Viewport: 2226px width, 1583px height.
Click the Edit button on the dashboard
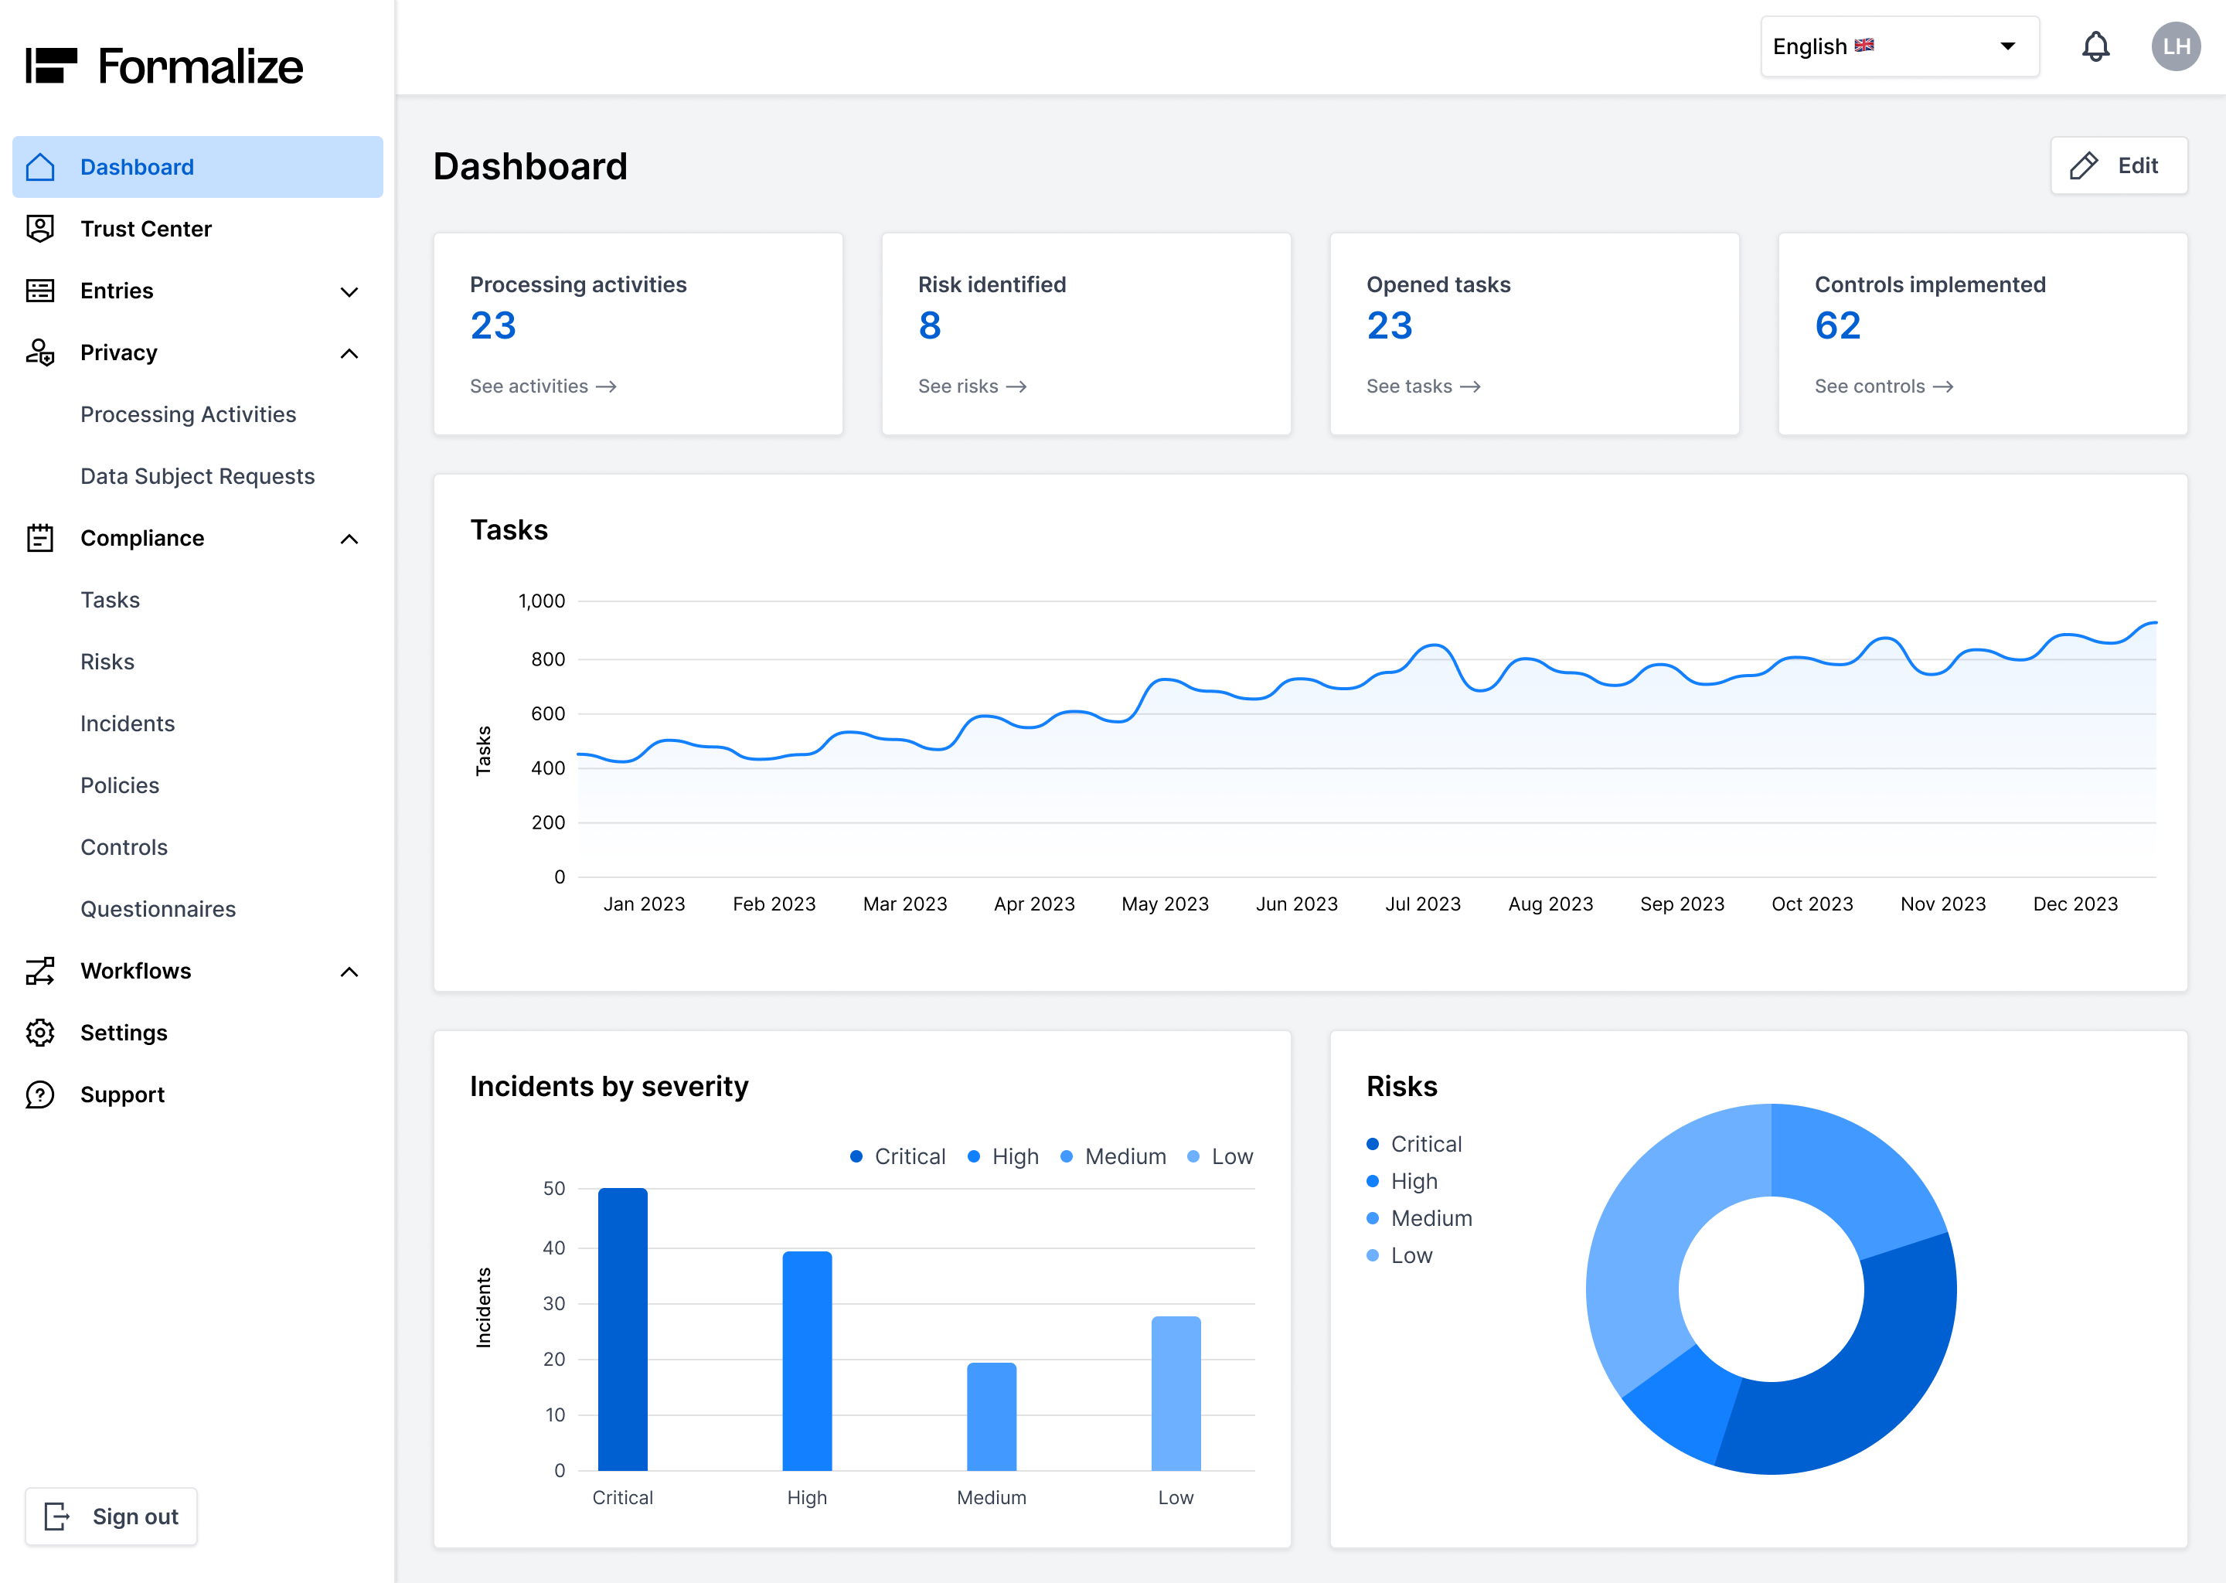(x=2119, y=165)
